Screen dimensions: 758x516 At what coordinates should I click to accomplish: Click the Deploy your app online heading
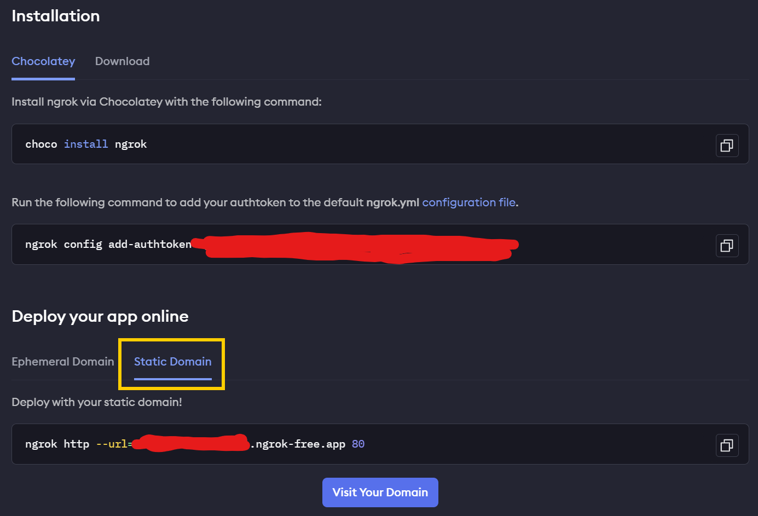click(100, 316)
